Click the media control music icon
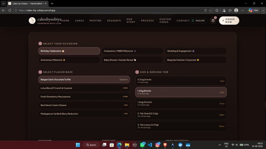 (224, 10)
